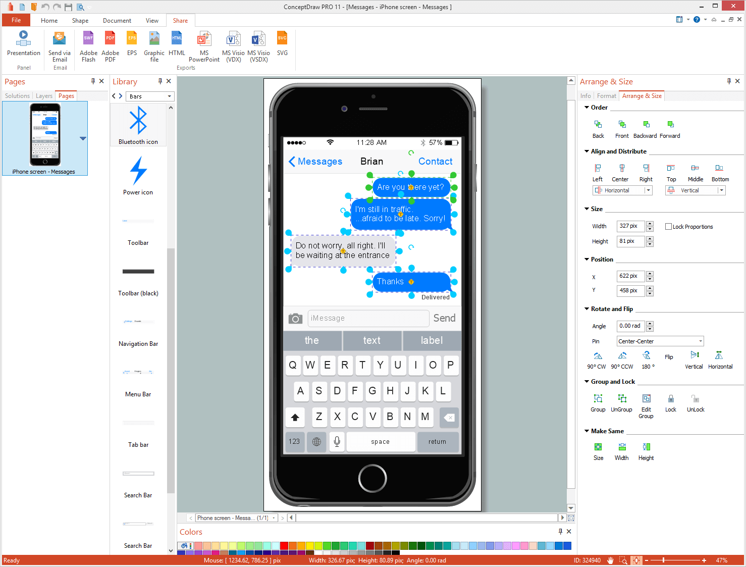Pick the red color swatch
746x567 pixels.
pos(284,546)
